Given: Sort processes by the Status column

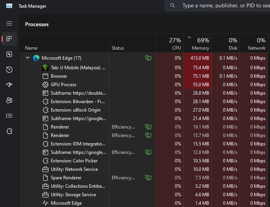Looking at the screenshot, I should tap(132, 43).
